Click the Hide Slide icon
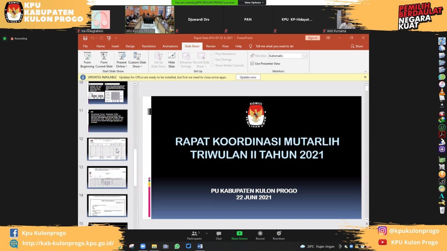The height and width of the screenshot is (251, 447). click(x=171, y=56)
